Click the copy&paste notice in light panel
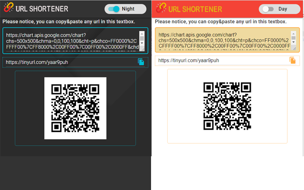The image size is (304, 190). tap(220, 21)
